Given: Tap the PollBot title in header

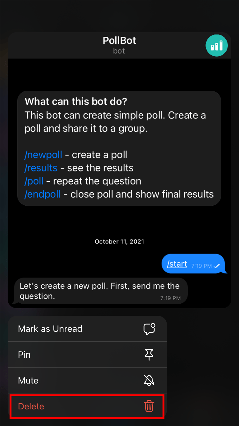Looking at the screenshot, I should [x=119, y=41].
